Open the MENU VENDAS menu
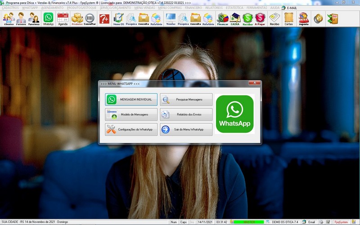 [144, 8]
